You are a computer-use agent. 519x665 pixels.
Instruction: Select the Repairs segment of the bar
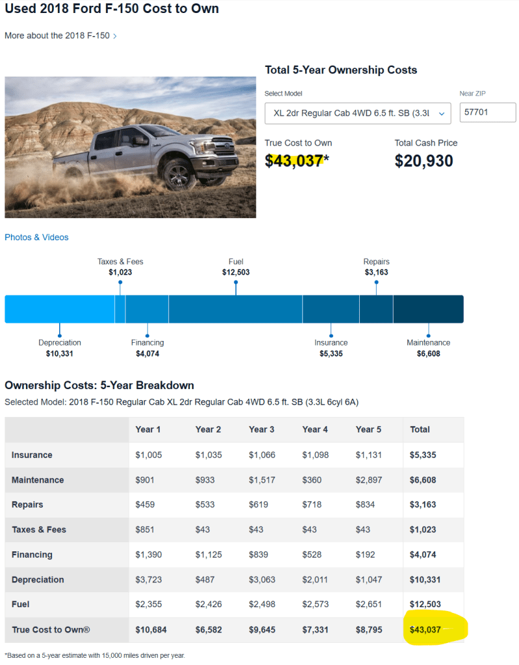(x=376, y=309)
